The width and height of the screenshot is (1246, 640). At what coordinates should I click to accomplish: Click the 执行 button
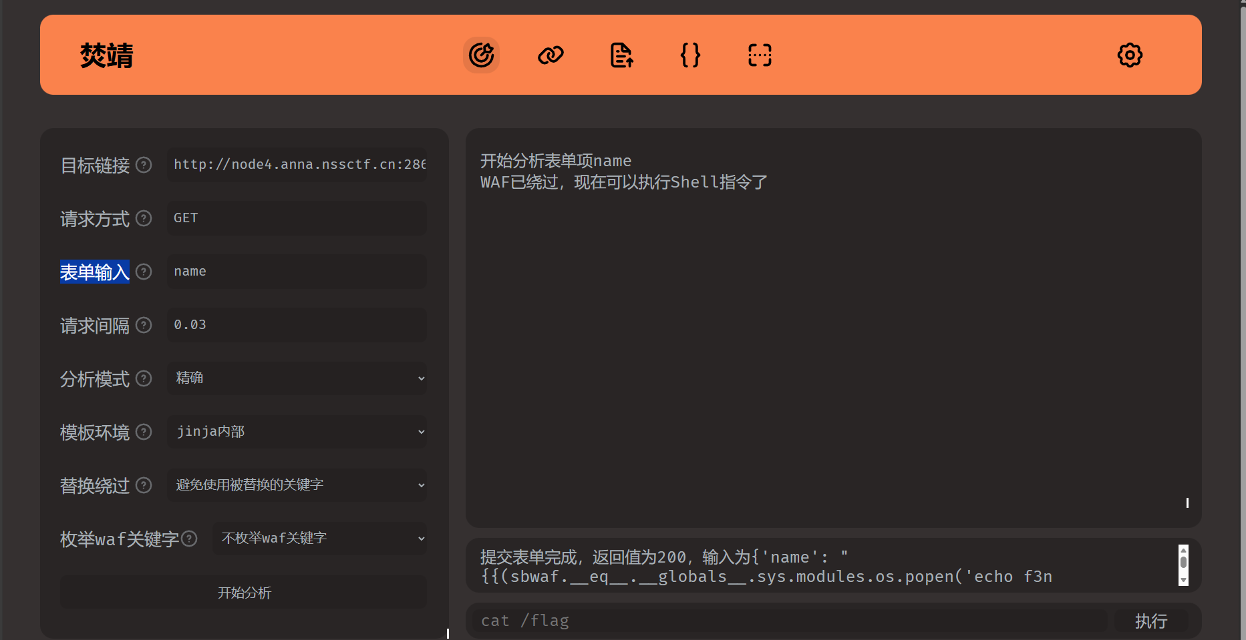[1151, 621]
